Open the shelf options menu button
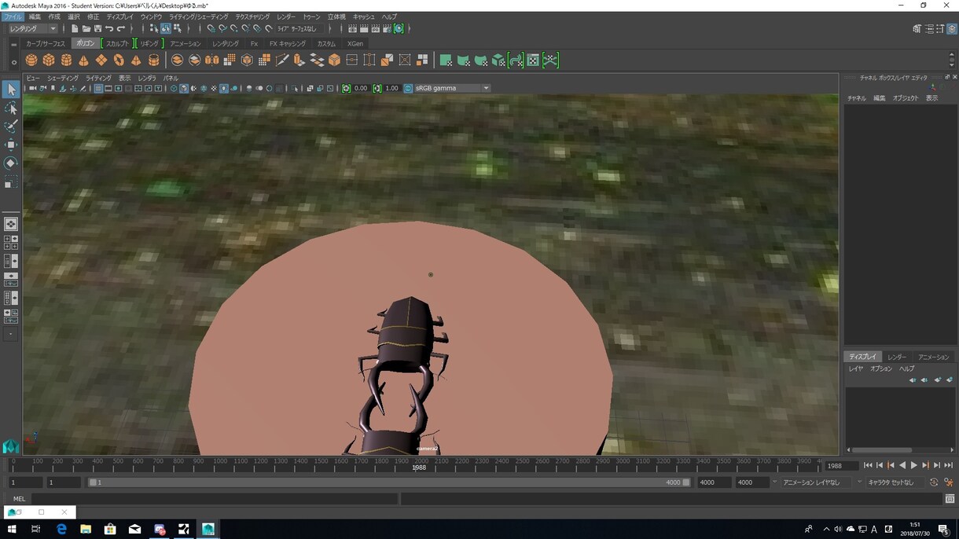 click(13, 62)
